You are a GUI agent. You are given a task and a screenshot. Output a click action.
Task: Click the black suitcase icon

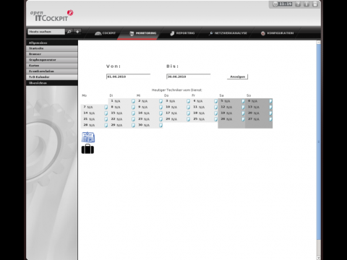[x=87, y=149]
